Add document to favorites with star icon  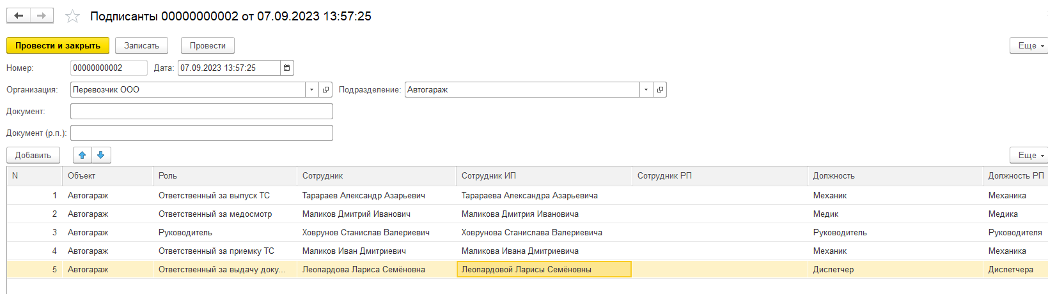[73, 17]
